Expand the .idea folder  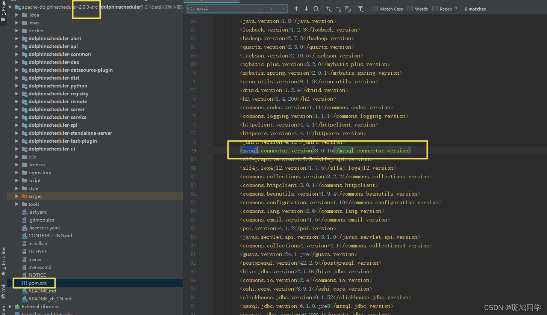[17, 15]
